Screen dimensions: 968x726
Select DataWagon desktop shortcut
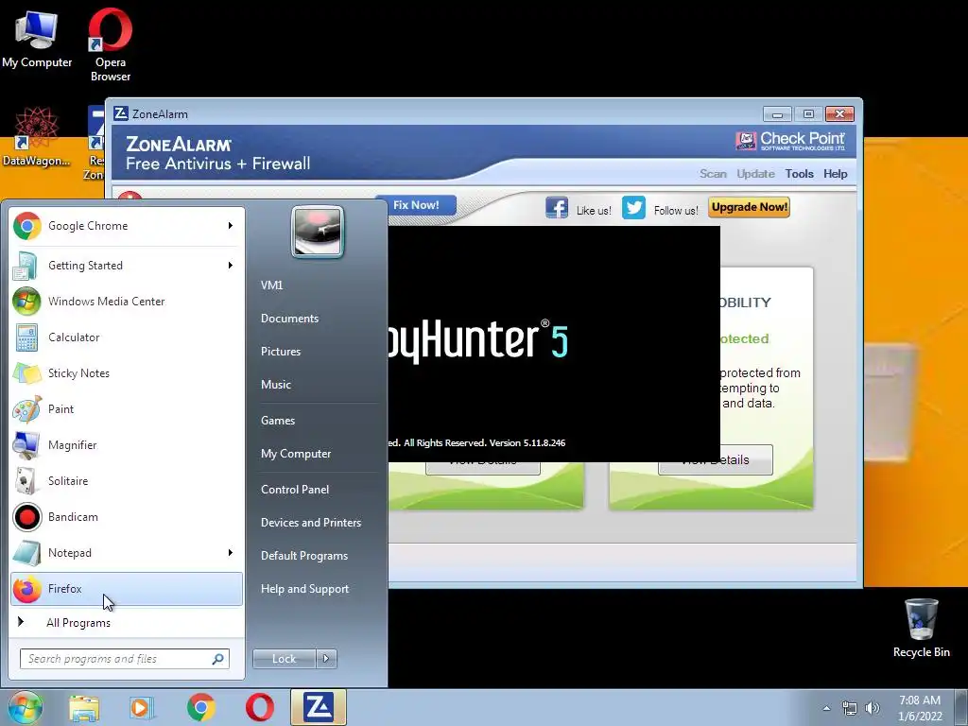[x=36, y=137]
